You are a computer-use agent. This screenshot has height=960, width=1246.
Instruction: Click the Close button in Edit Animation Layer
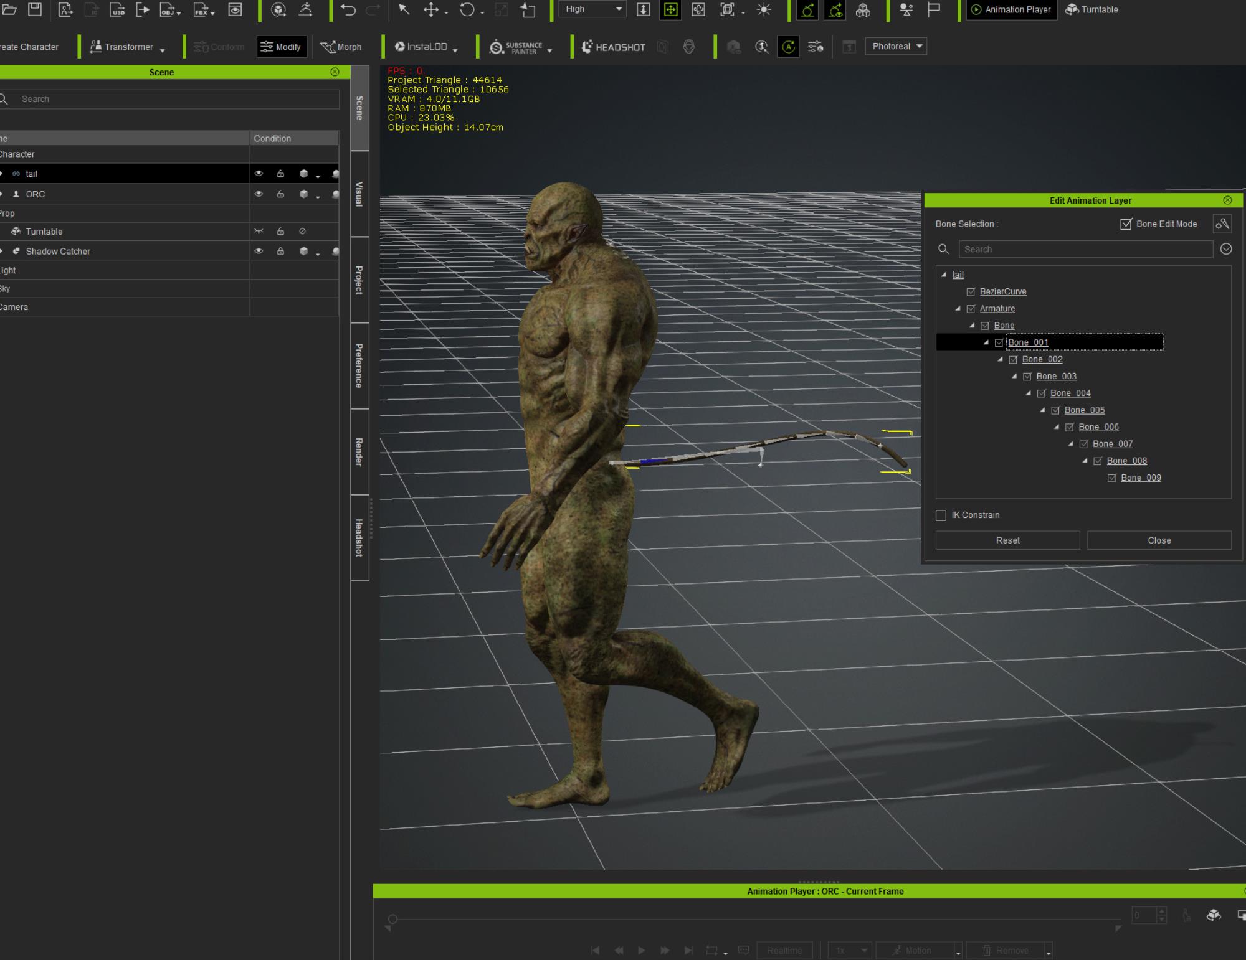coord(1159,540)
